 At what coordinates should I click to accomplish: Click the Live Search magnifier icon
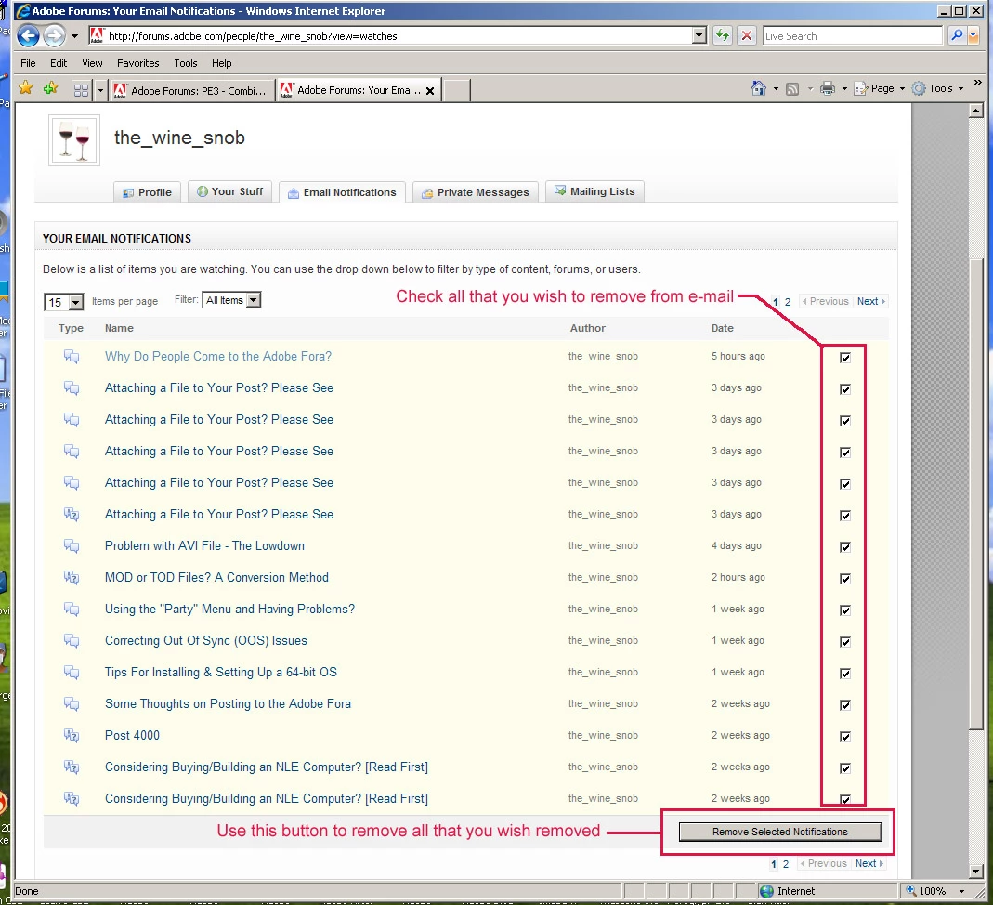point(956,35)
